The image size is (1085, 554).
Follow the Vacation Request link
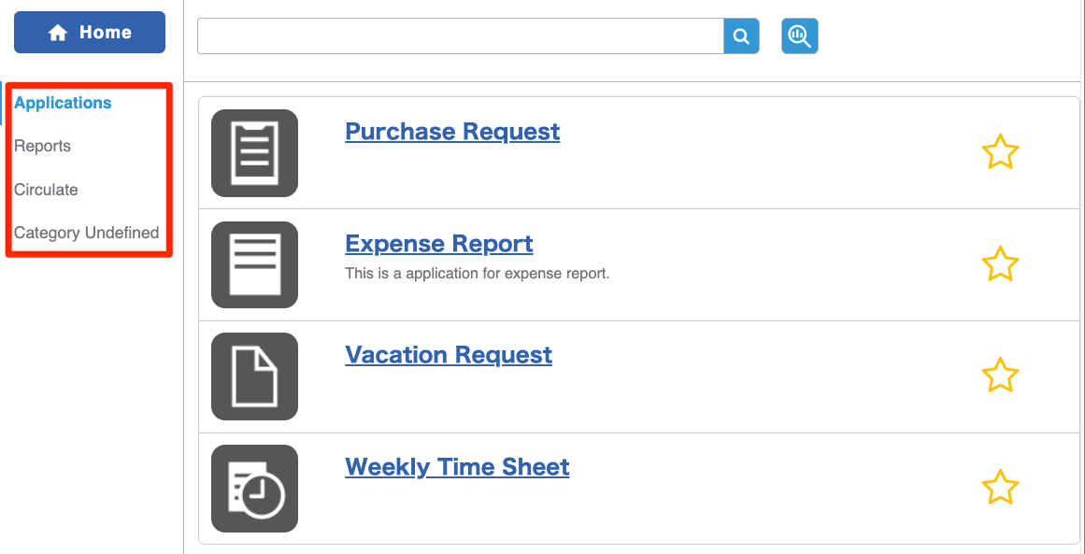point(449,355)
